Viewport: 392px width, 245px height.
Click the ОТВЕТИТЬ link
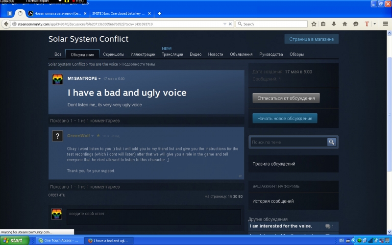[x=56, y=195]
